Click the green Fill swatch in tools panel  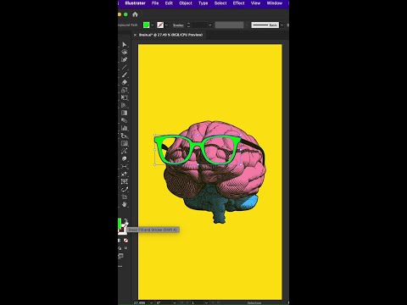pyautogui.click(x=120, y=223)
